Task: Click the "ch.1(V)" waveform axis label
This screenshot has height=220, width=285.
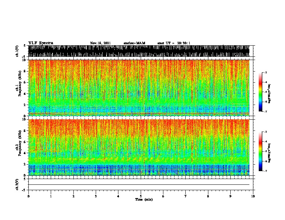Action: pyautogui.click(x=17, y=51)
